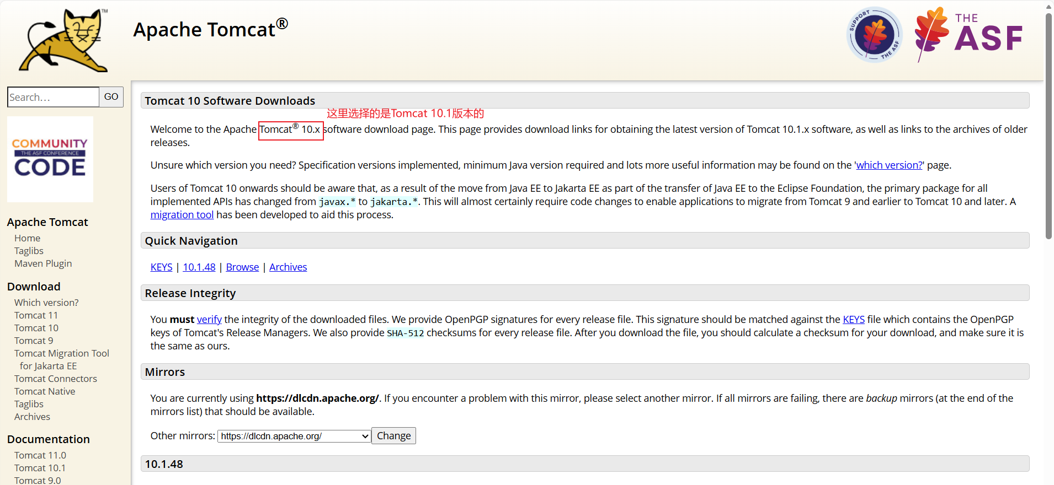
Task: Open the Archives link in Quick Navigation
Action: (x=288, y=267)
